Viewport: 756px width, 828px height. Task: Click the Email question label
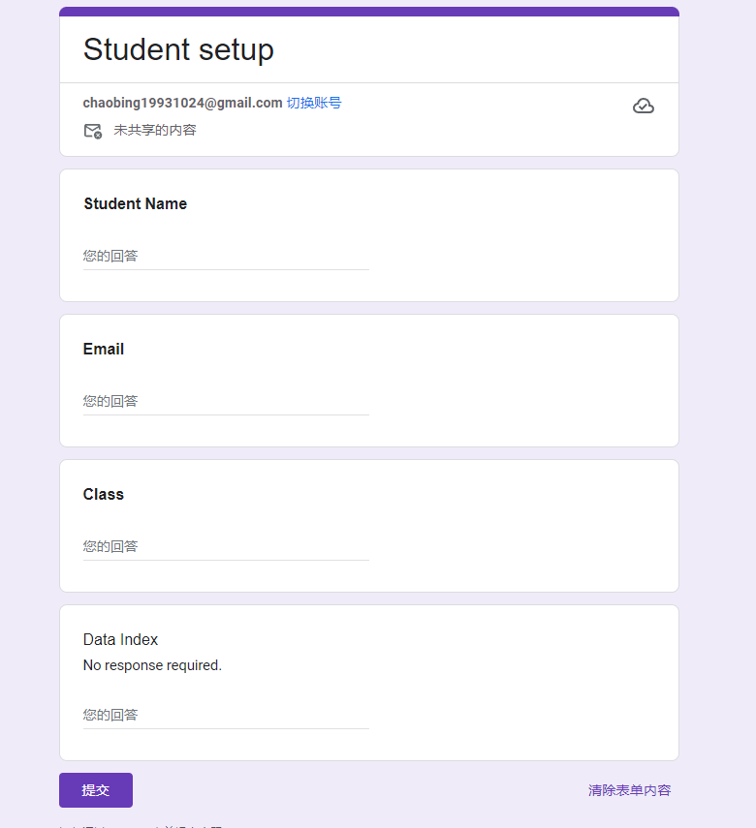pos(104,350)
